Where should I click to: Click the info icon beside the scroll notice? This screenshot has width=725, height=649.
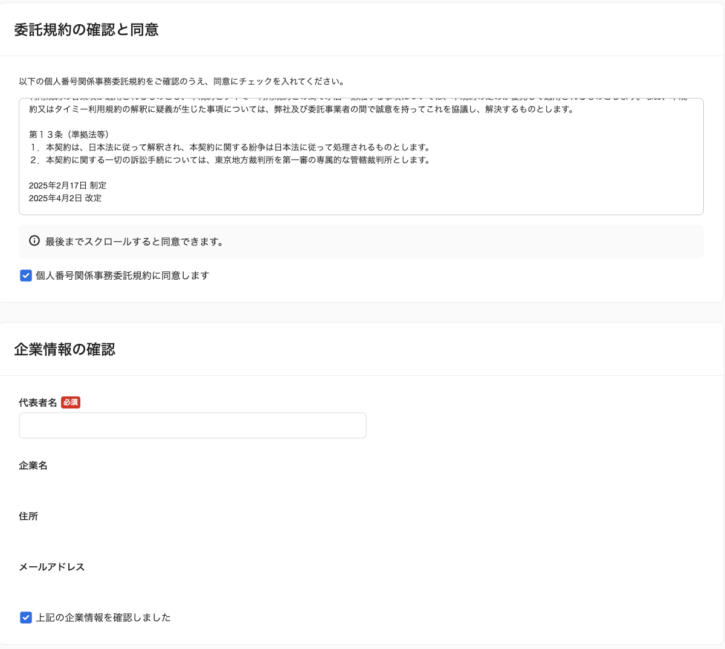(x=34, y=241)
